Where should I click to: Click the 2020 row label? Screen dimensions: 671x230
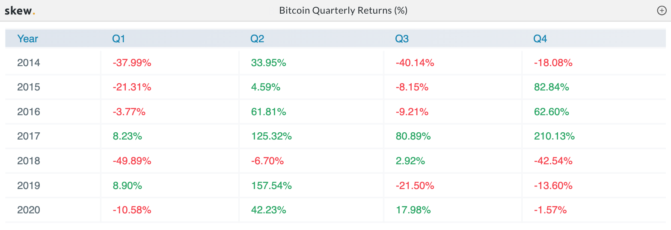(29, 210)
